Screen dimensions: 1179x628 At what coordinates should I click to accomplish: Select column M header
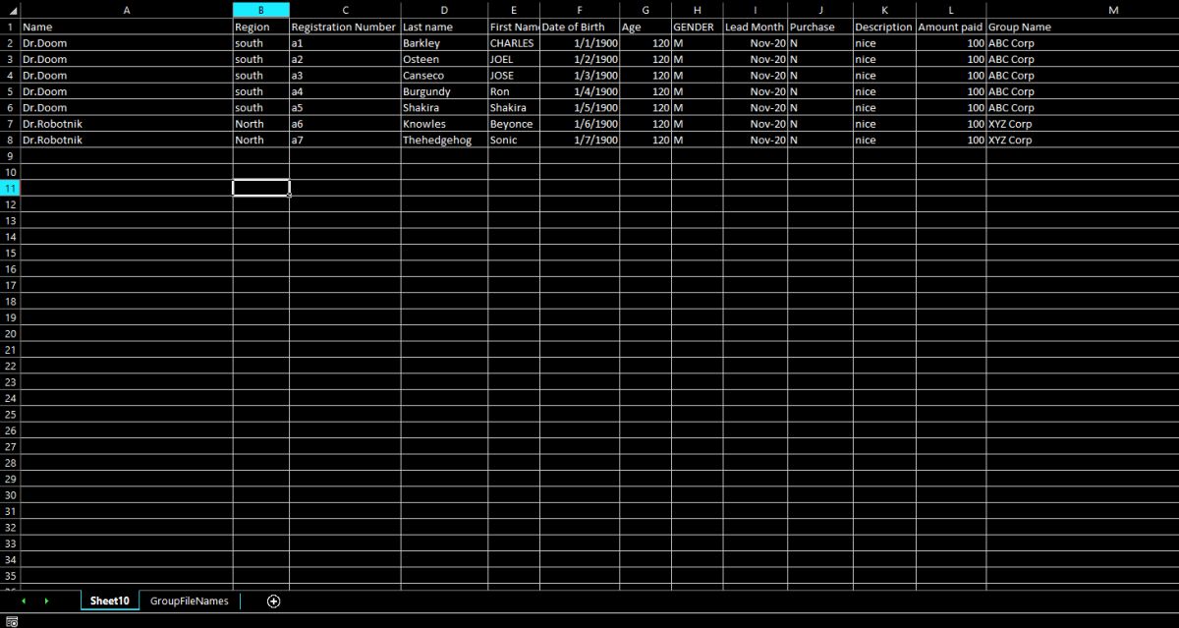(x=1113, y=10)
